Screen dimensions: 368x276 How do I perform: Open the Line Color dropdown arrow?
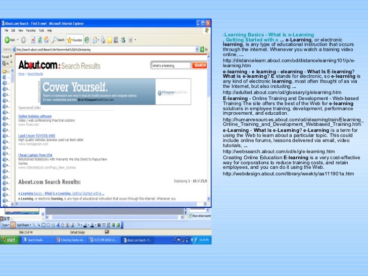click(x=88, y=225)
